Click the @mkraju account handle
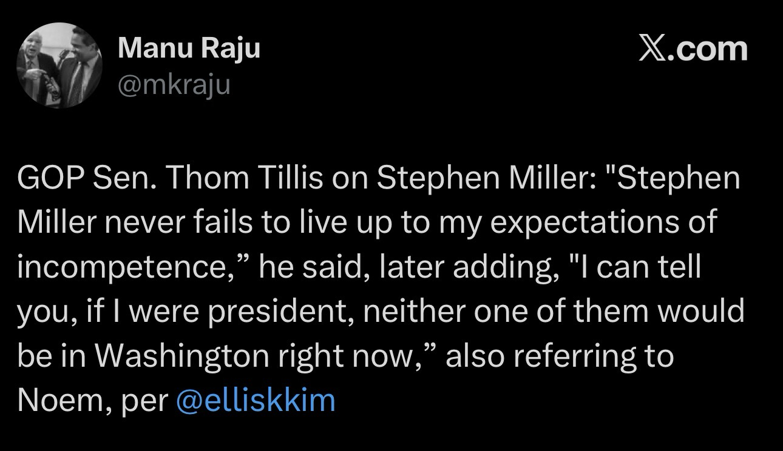The image size is (783, 451). coord(174,85)
